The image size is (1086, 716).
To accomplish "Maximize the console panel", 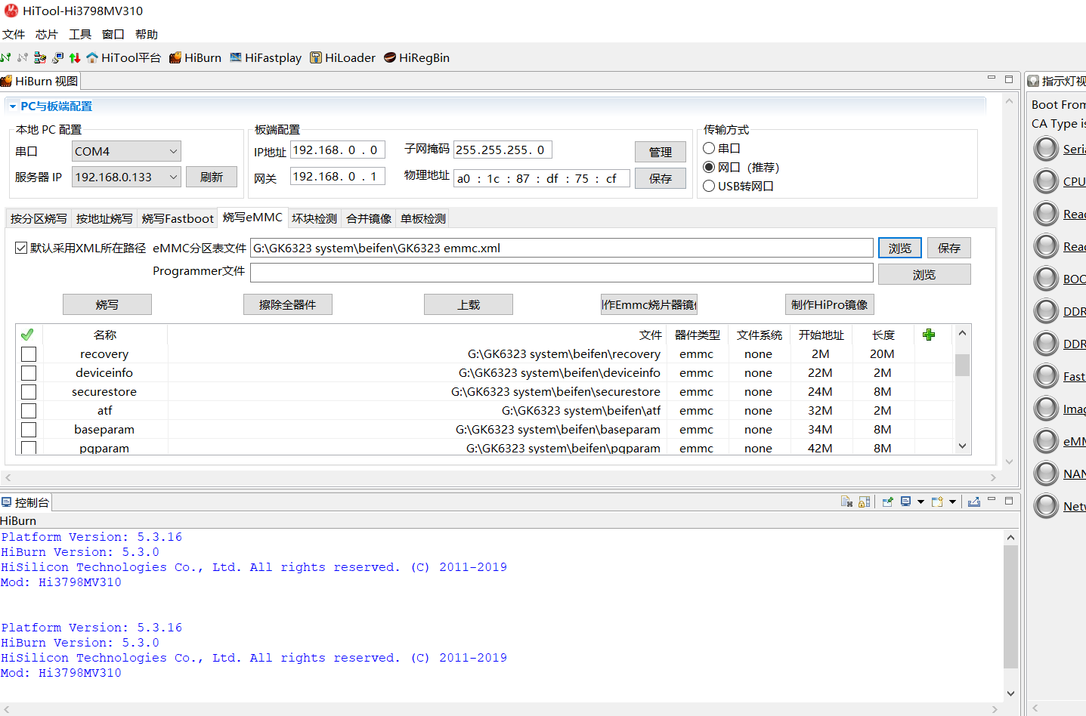I will (1009, 500).
